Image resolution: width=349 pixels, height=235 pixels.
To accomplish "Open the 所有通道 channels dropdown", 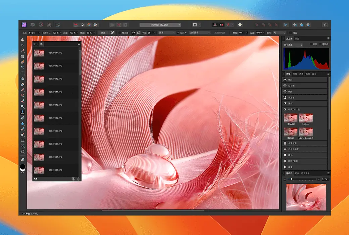I will tap(293, 45).
